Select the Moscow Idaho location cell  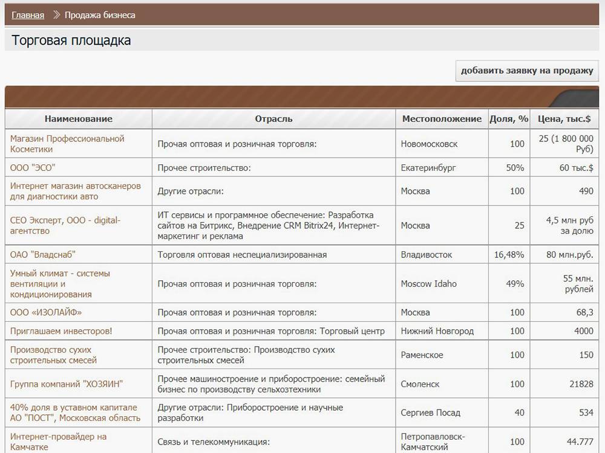(x=442, y=283)
